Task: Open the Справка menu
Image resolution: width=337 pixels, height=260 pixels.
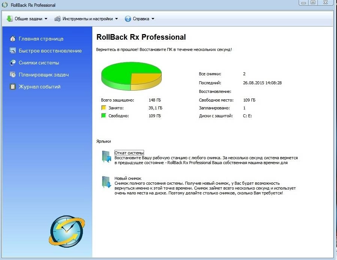Action: [140, 19]
